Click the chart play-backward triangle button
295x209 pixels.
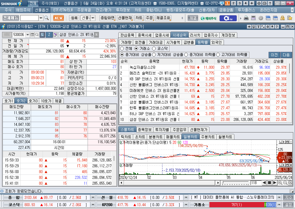pyautogui.click(x=264, y=183)
